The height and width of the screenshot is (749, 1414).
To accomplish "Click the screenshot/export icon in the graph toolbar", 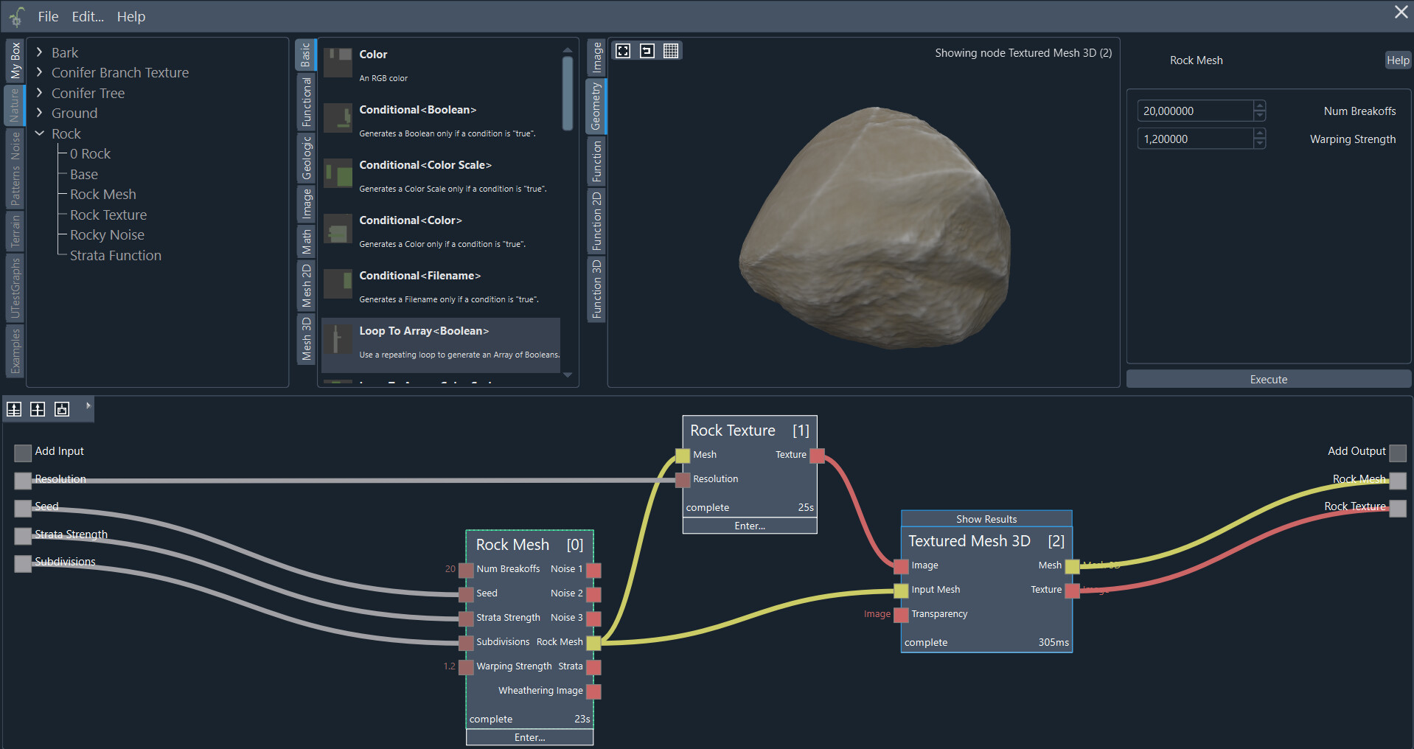I will (x=61, y=409).
